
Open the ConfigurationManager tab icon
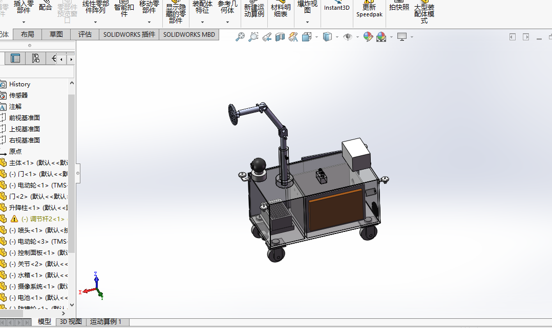pyautogui.click(x=35, y=59)
